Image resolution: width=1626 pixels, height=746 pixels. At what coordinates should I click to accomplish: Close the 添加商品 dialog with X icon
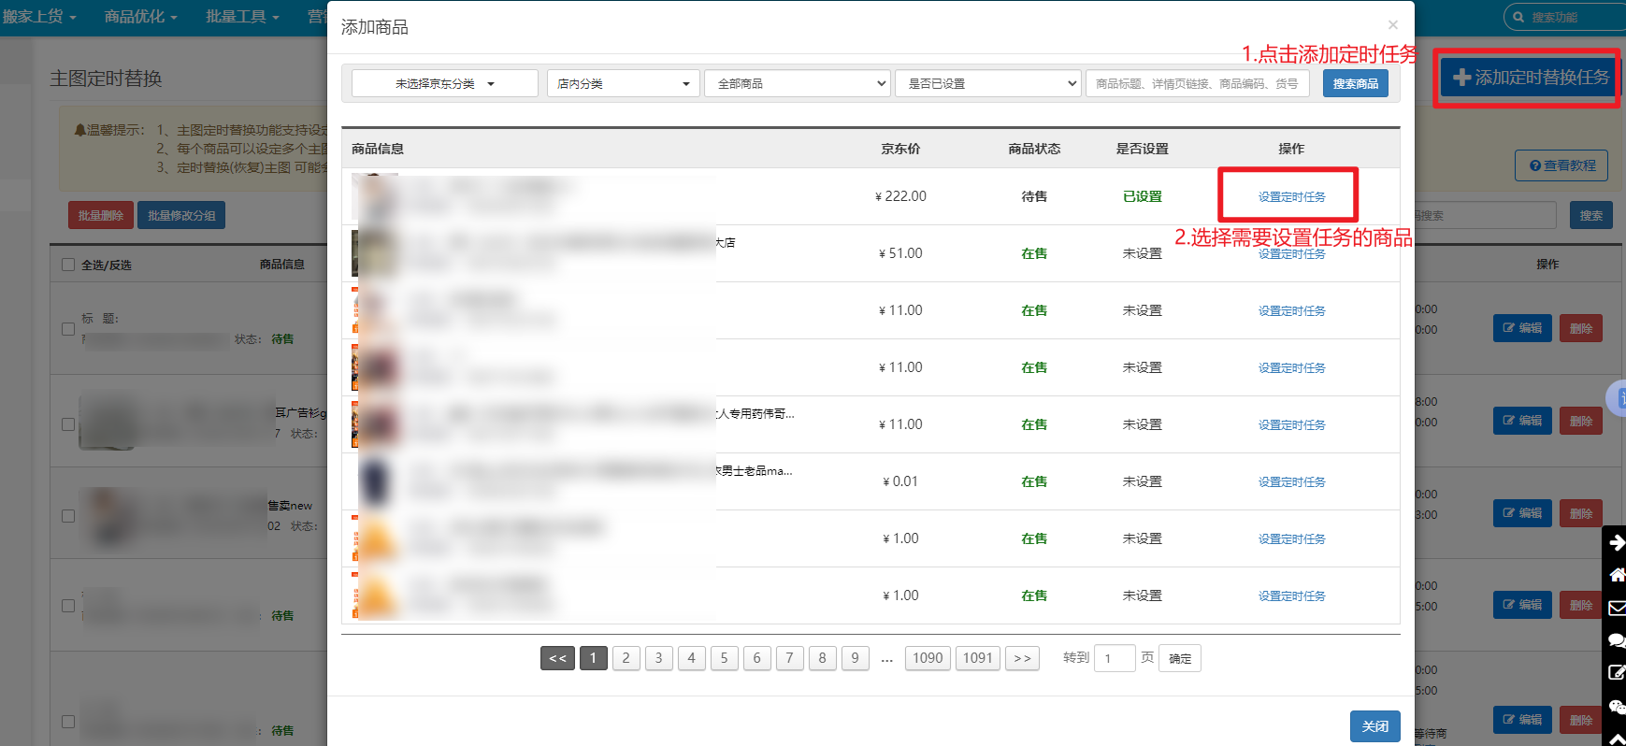click(1392, 25)
